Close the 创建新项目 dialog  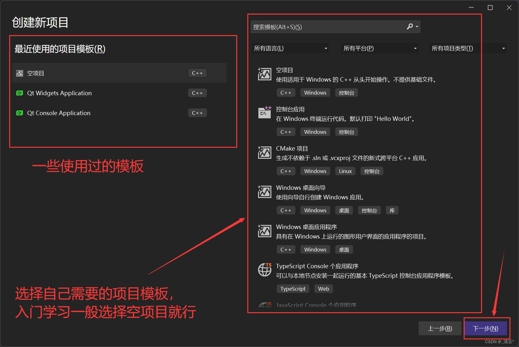click(x=509, y=8)
